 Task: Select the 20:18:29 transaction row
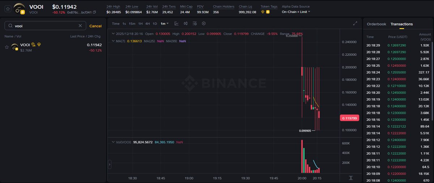398,45
